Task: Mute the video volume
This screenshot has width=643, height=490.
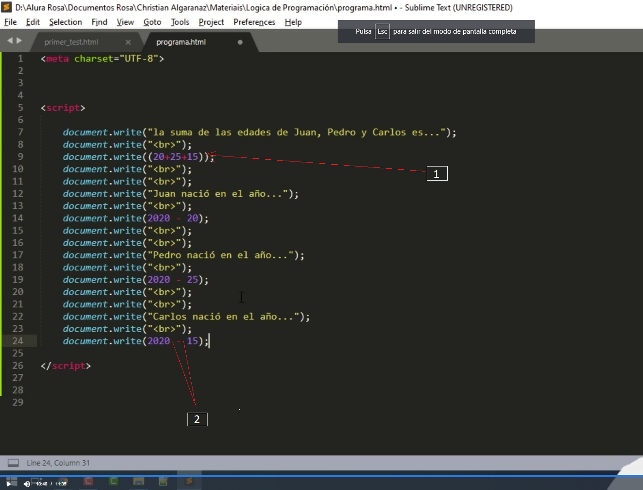Action: pyautogui.click(x=26, y=484)
